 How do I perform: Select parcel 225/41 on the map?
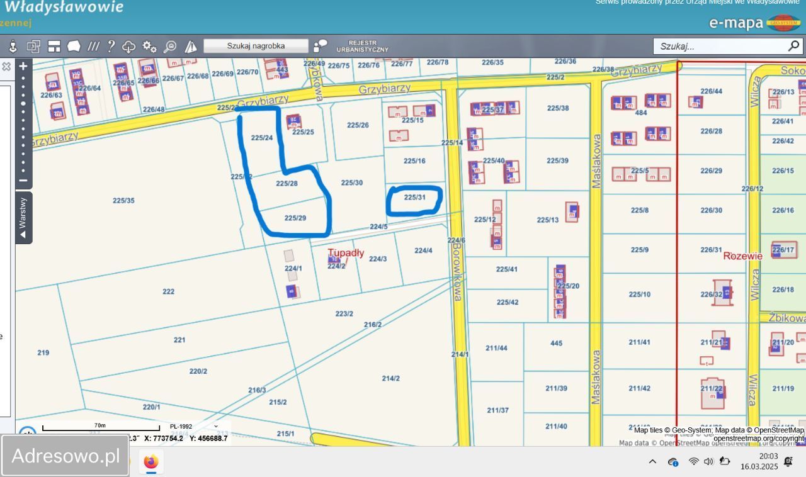coord(506,269)
